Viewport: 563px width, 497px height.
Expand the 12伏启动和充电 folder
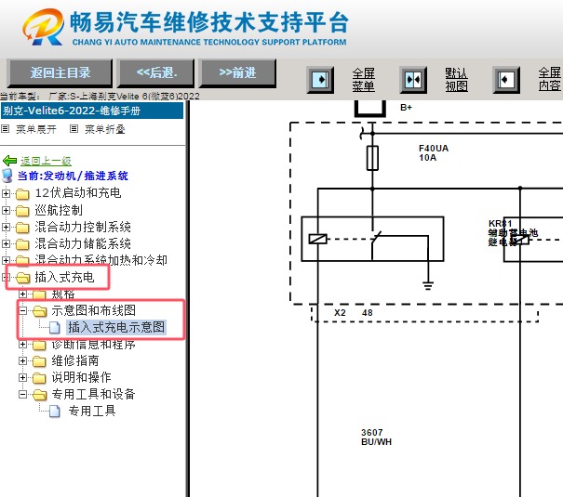pyautogui.click(x=6, y=193)
